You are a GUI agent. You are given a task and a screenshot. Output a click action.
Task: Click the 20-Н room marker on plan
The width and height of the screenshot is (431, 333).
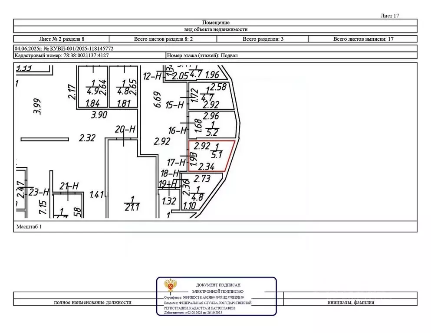(x=126, y=129)
